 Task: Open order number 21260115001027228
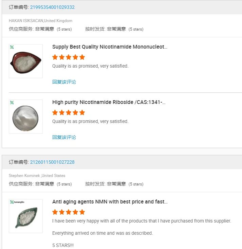click(52, 162)
